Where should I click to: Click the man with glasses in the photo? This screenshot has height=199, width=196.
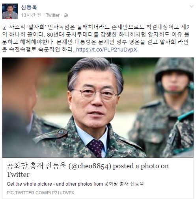pyautogui.click(x=92, y=107)
